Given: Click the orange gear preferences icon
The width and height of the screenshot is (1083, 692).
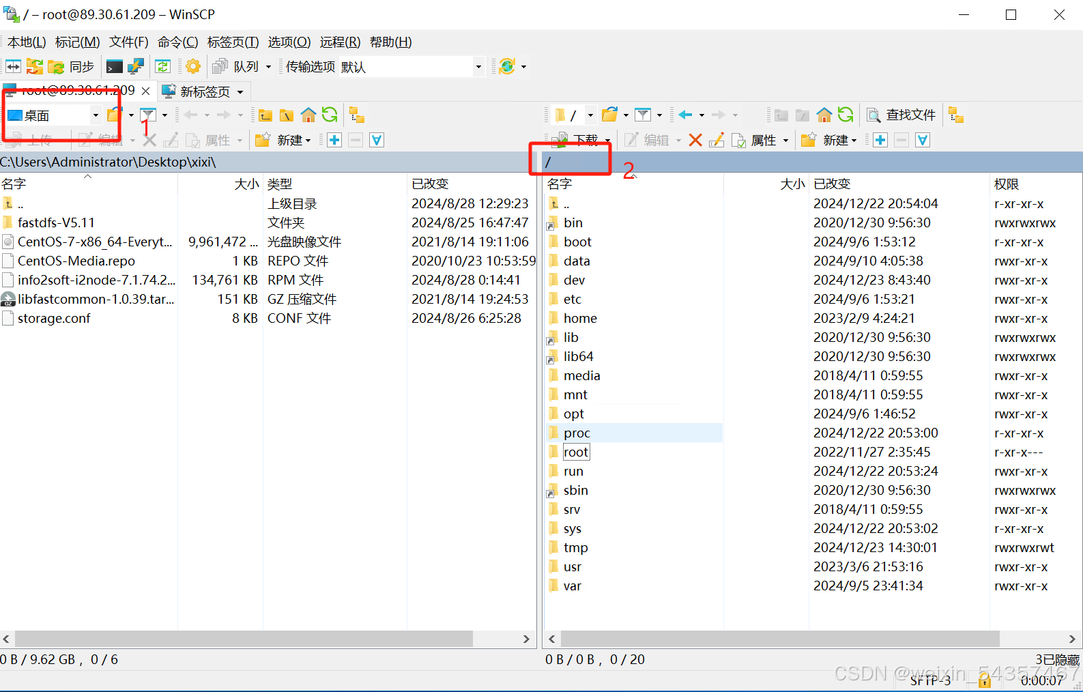Looking at the screenshot, I should coord(193,66).
